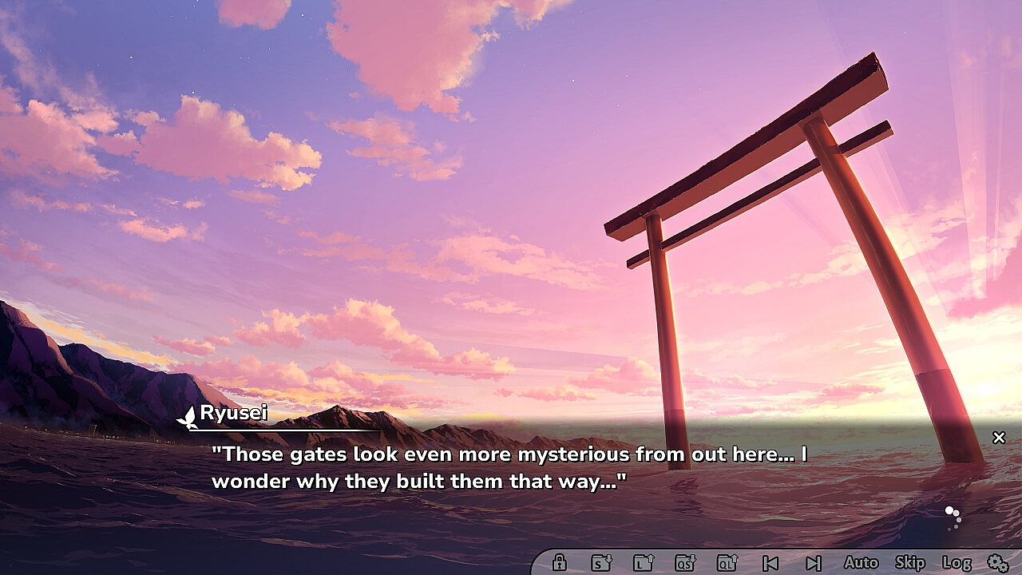Open the Save (S) menu icon
Viewport: 1022px width, 575px height.
pos(601,562)
